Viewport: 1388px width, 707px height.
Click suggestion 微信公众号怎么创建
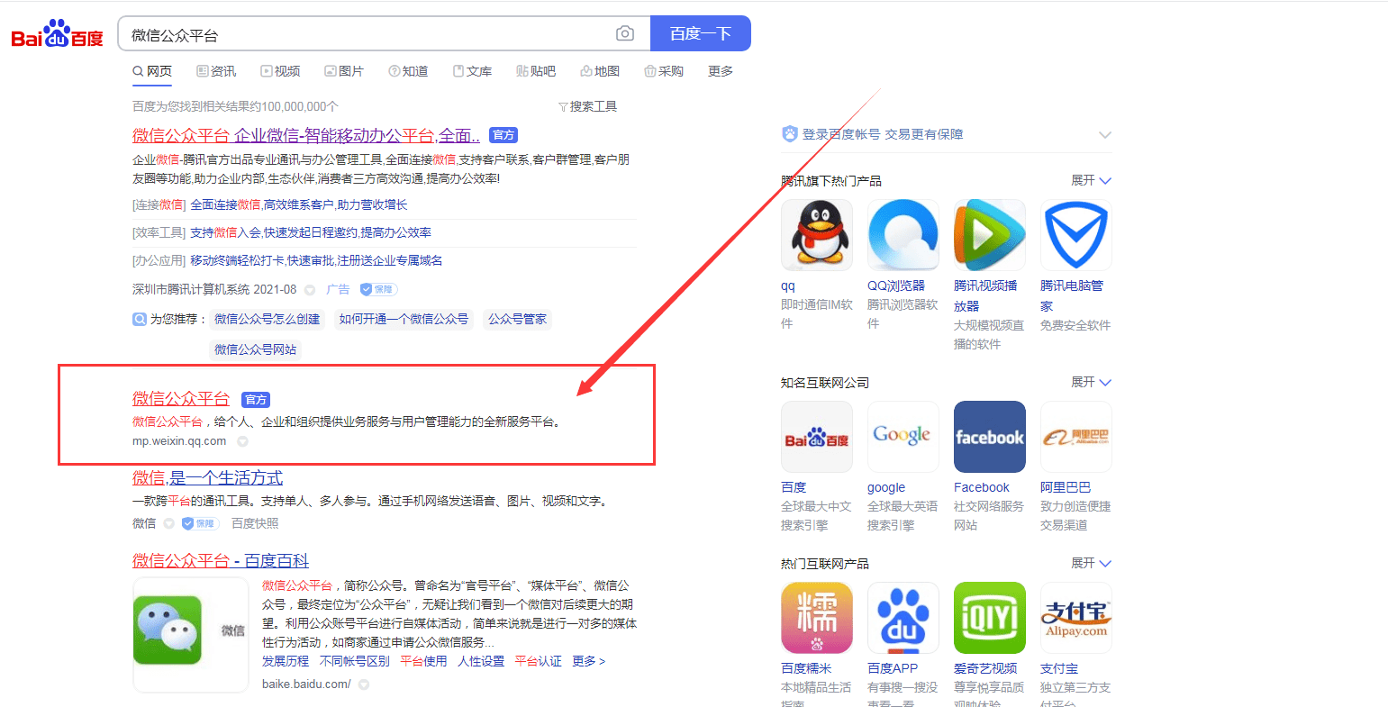click(268, 319)
